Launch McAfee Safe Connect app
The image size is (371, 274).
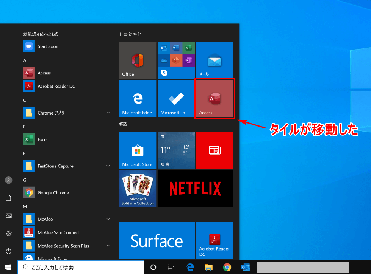click(66, 232)
